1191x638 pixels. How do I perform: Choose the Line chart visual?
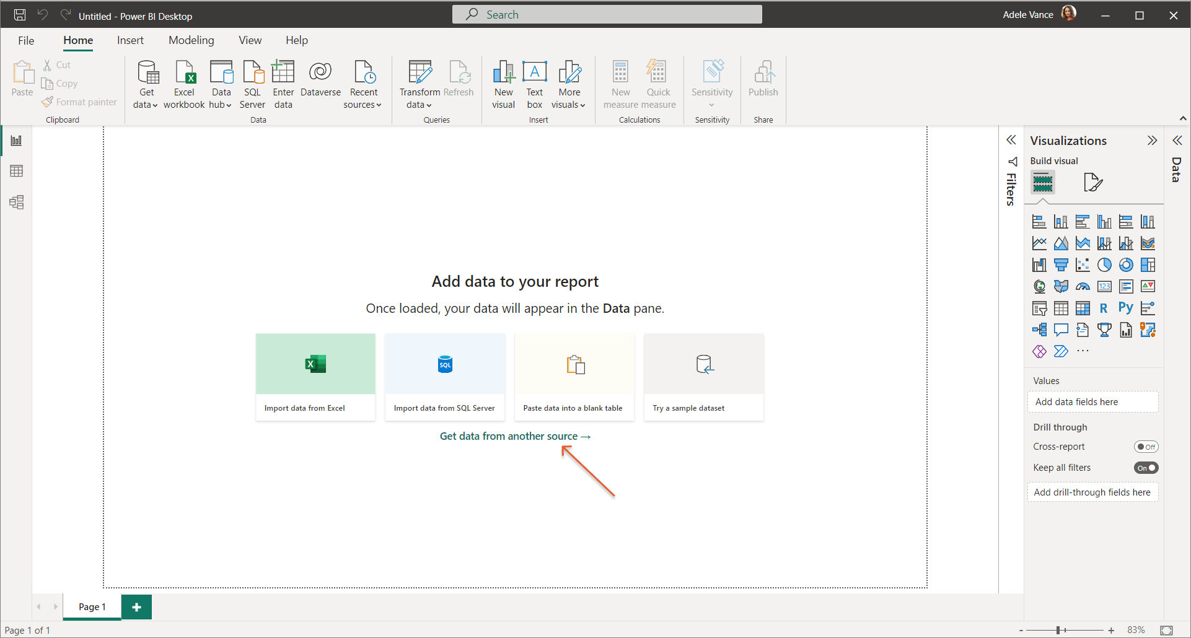1039,243
